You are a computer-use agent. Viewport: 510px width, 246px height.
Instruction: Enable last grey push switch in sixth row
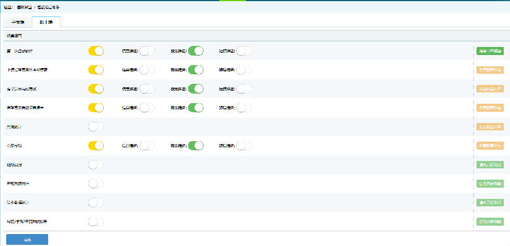tap(244, 146)
